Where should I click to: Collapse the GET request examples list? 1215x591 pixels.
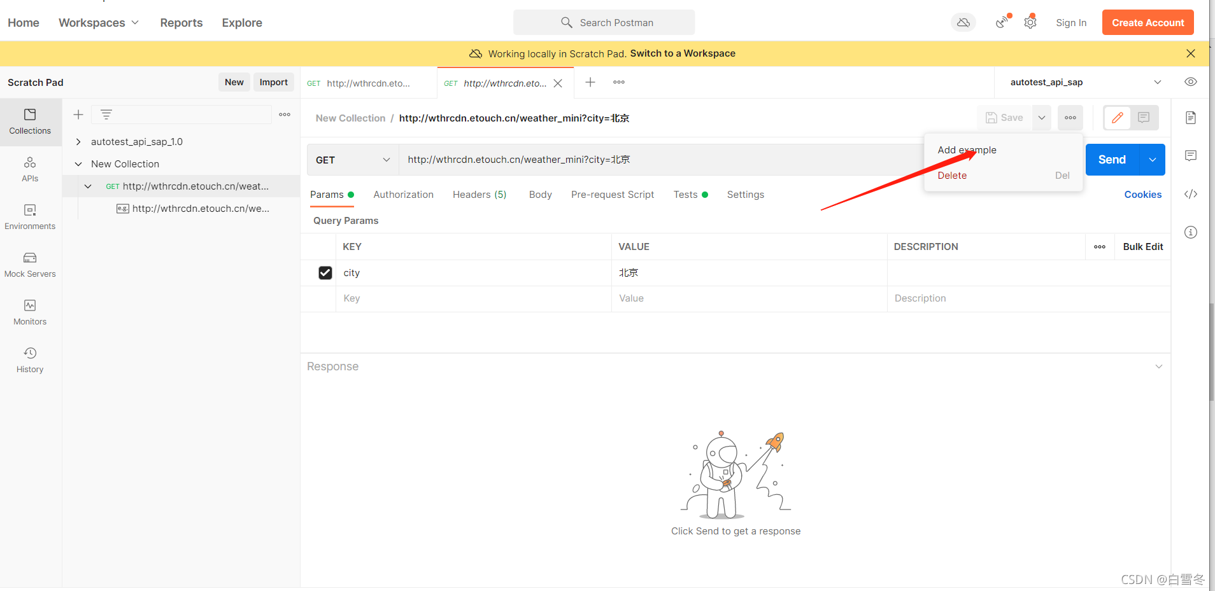coord(88,186)
